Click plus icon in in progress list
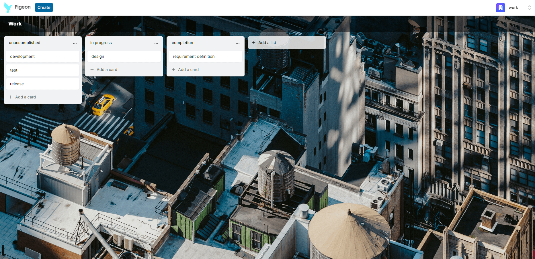Screen dimensions: 535x259 [x=92, y=70]
